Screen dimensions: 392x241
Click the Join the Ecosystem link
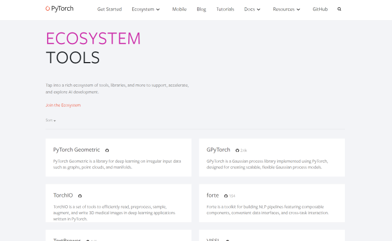pos(63,105)
